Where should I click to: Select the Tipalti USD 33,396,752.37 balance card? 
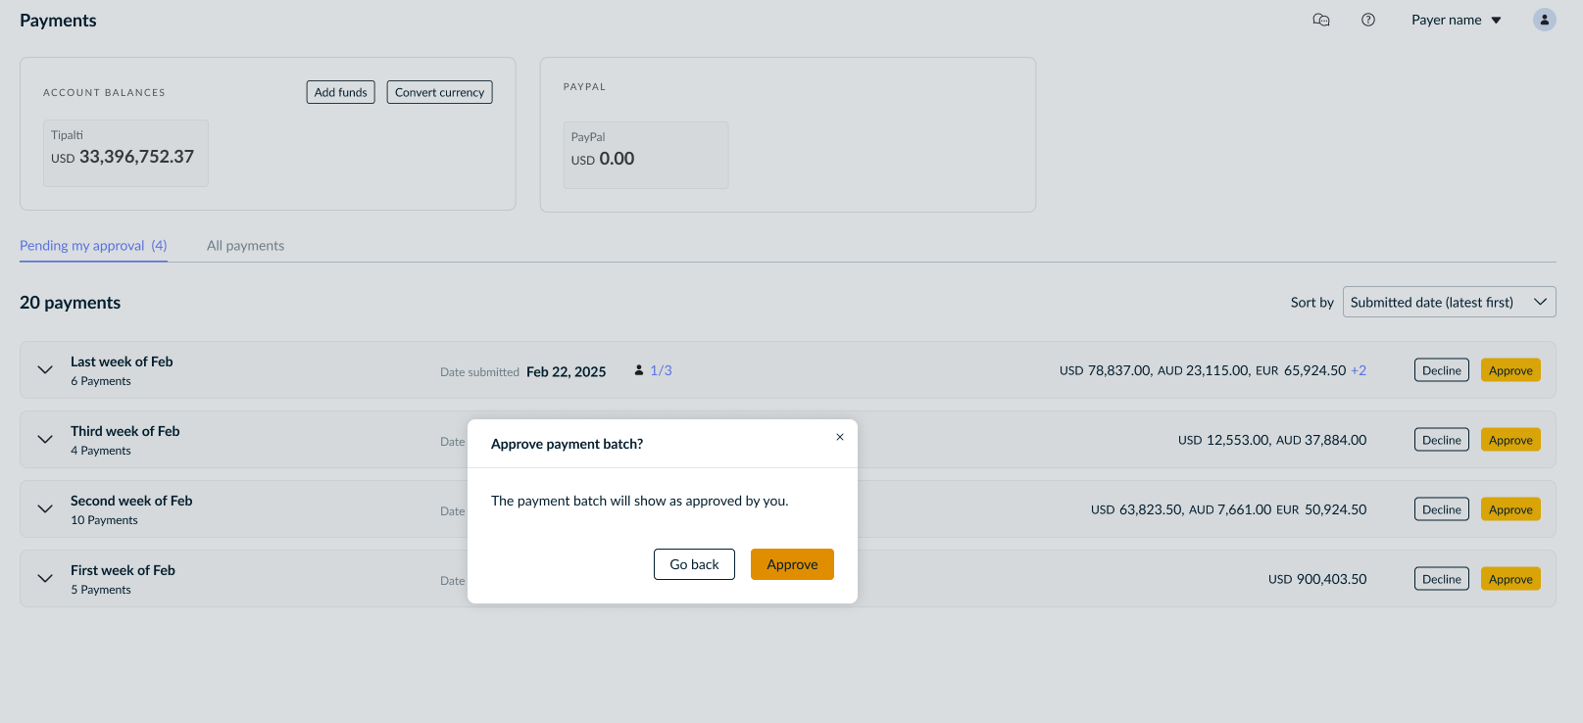[x=125, y=153]
